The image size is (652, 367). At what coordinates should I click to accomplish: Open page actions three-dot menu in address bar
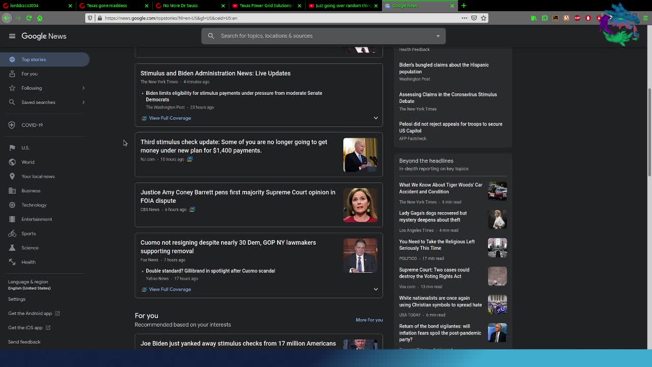[464, 18]
